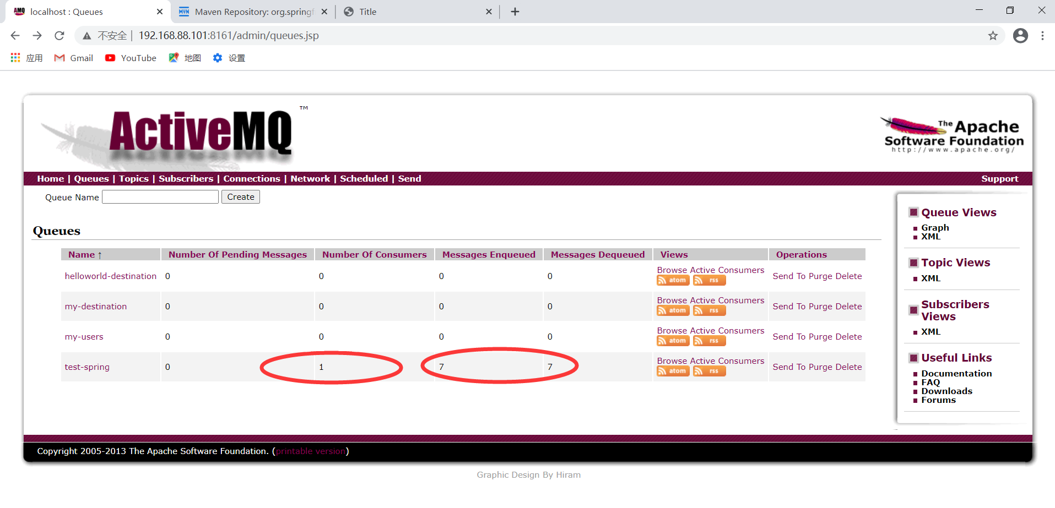This screenshot has height=508, width=1055.
Task: Open rss feed for helloworld-destination queue
Action: point(709,280)
